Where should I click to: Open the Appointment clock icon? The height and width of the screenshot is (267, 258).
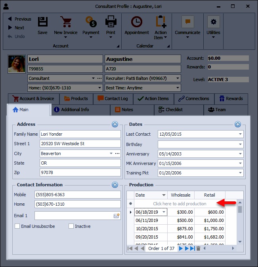click(136, 22)
